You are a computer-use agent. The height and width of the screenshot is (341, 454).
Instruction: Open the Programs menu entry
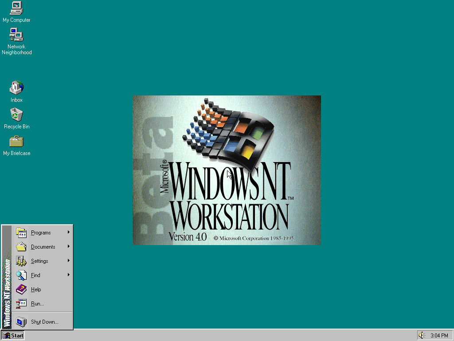[42, 233]
